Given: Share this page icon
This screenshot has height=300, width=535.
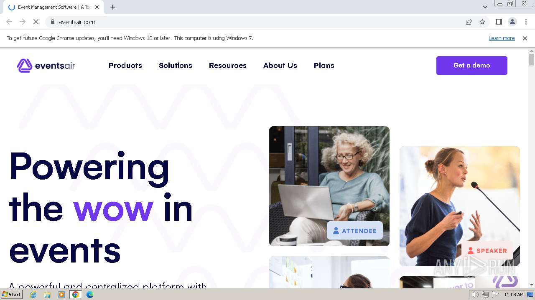Looking at the screenshot, I should 469,22.
